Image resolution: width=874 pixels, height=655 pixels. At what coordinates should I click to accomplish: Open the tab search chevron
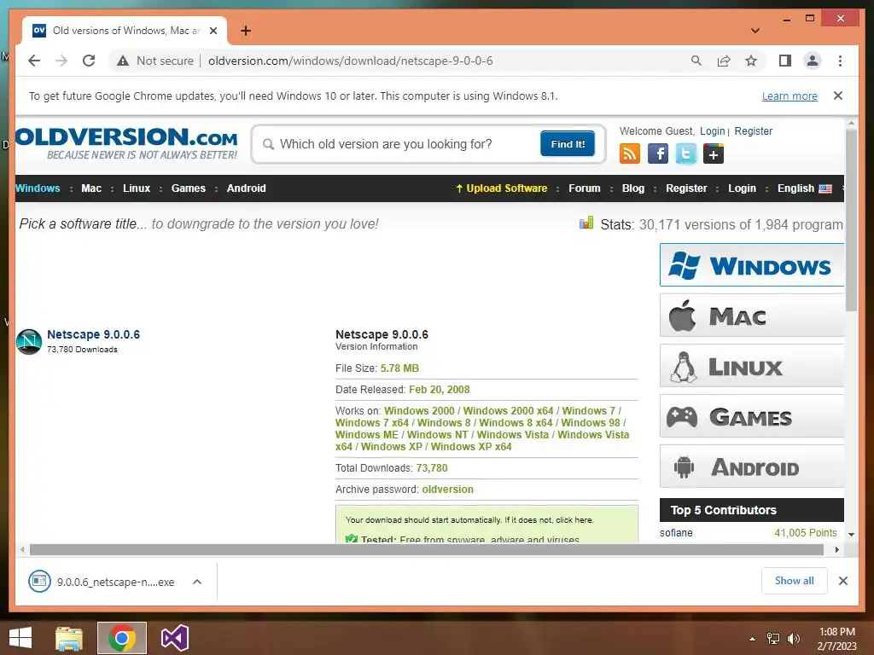(755, 31)
